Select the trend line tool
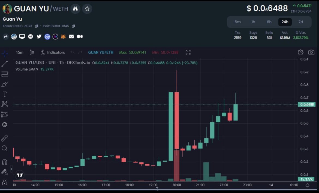319x193 pixels. tap(5, 64)
